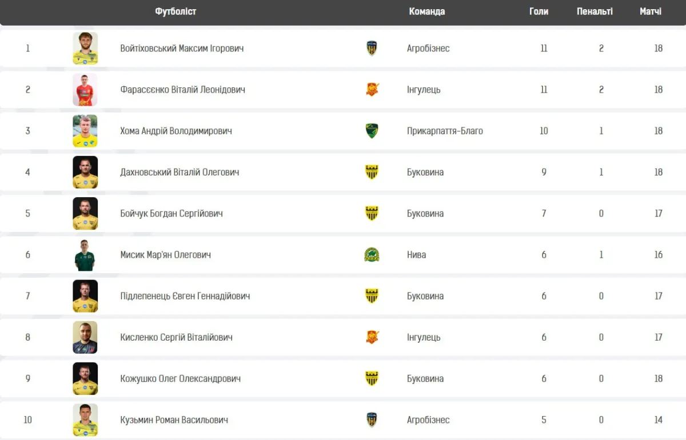Click Bukovyna crest in Dakhnovskyi's row
This screenshot has width=686, height=440.
[x=372, y=172]
